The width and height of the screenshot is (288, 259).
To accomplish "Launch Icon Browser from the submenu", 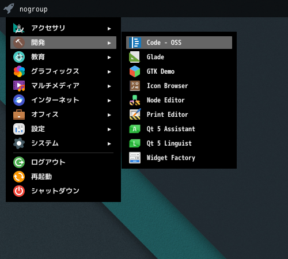I will [x=179, y=86].
